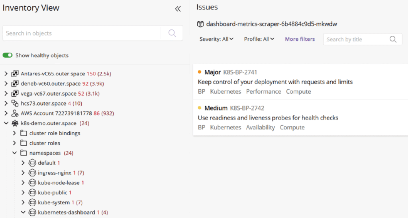Expand the ingress-nginx namespace

[23, 173]
